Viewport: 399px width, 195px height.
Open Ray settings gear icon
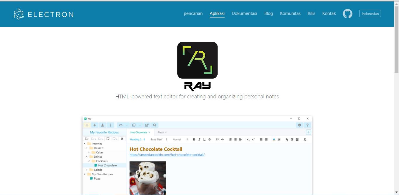(299, 125)
